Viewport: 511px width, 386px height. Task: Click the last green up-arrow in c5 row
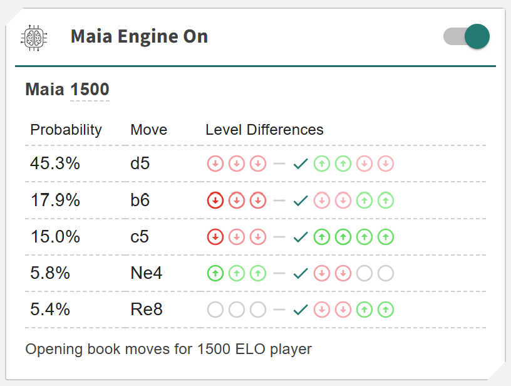point(386,237)
